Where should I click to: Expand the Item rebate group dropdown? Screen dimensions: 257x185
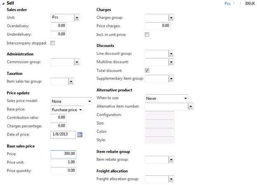click(x=171, y=159)
